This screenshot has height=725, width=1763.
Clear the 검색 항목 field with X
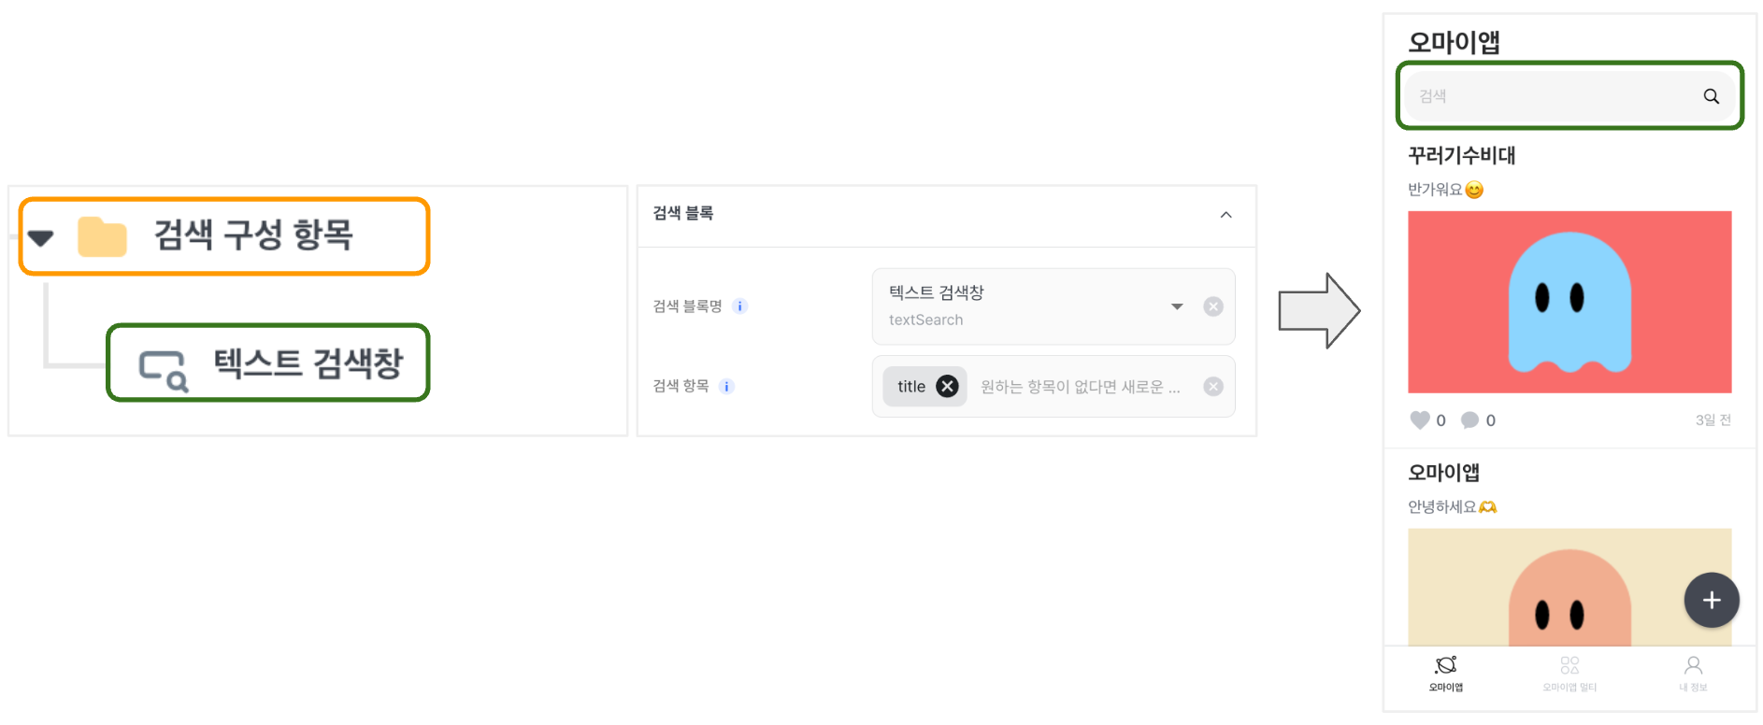(x=1212, y=387)
